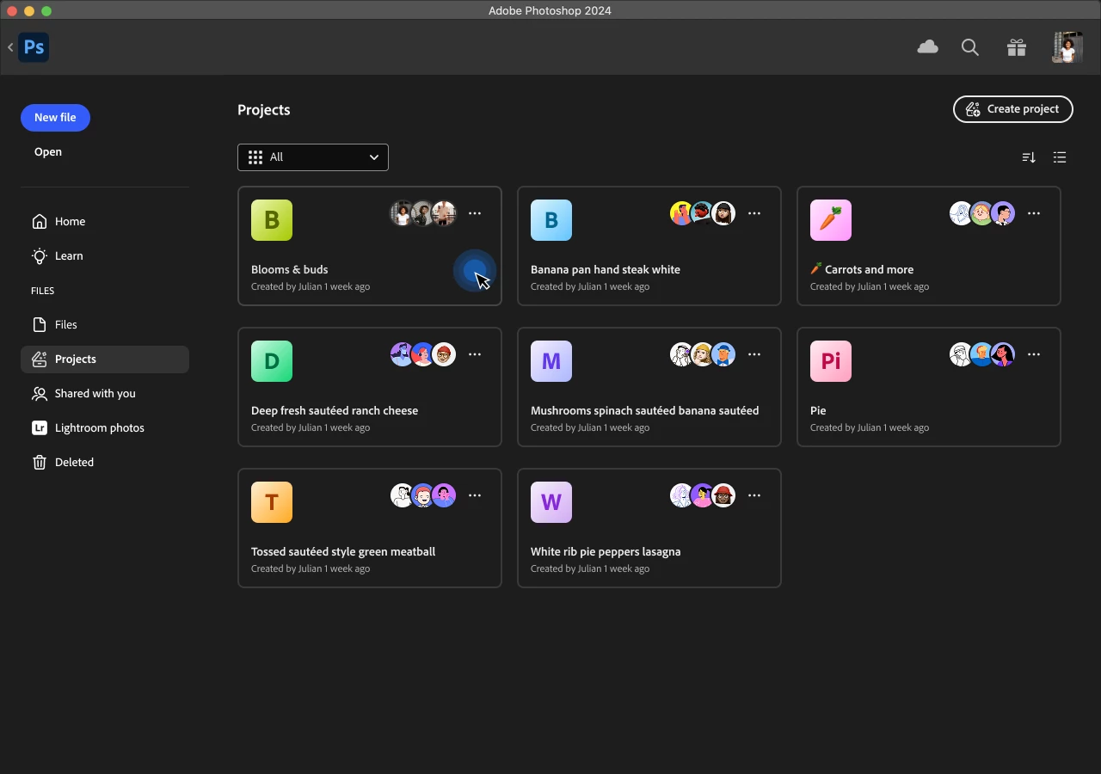The image size is (1101, 774).
Task: Open Mushrooms spinach sautéed banana sautéed title
Action: (x=645, y=410)
